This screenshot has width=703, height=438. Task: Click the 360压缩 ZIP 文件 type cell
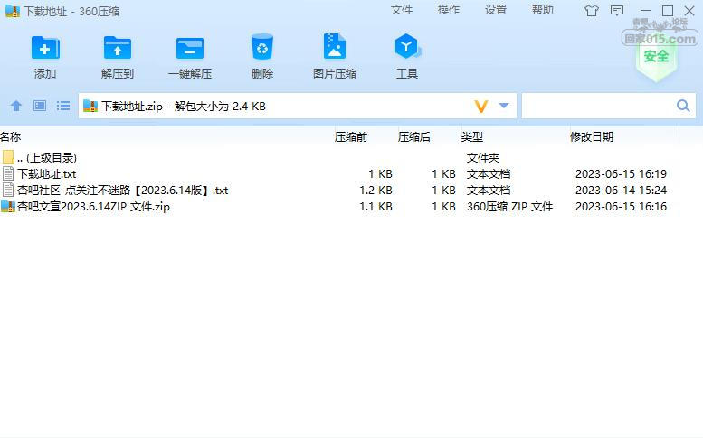[509, 206]
